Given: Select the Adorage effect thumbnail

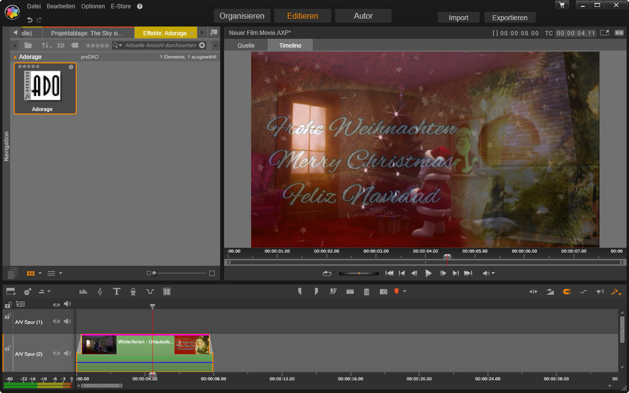Looking at the screenshot, I should click(x=45, y=88).
